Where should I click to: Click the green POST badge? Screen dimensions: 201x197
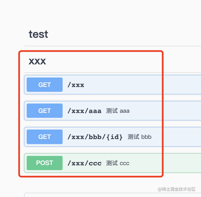click(45, 163)
